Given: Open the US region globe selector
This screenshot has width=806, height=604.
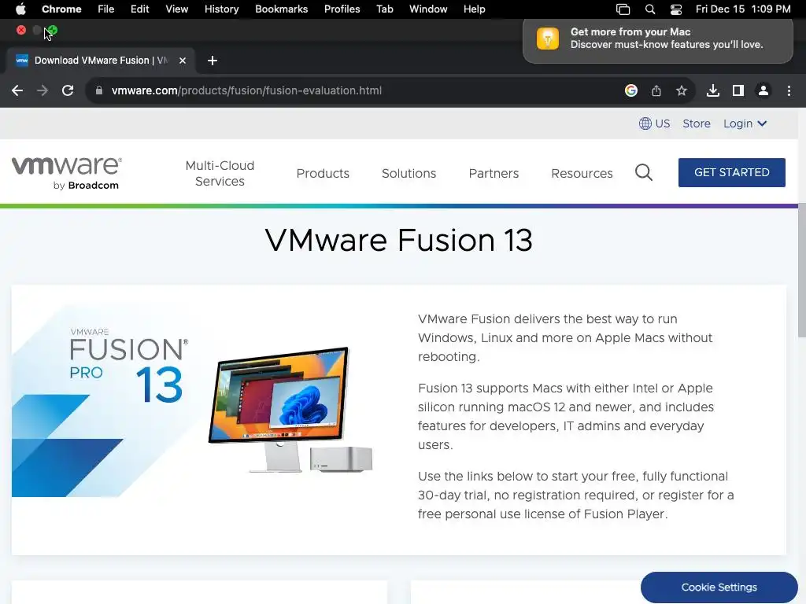Looking at the screenshot, I should (654, 123).
